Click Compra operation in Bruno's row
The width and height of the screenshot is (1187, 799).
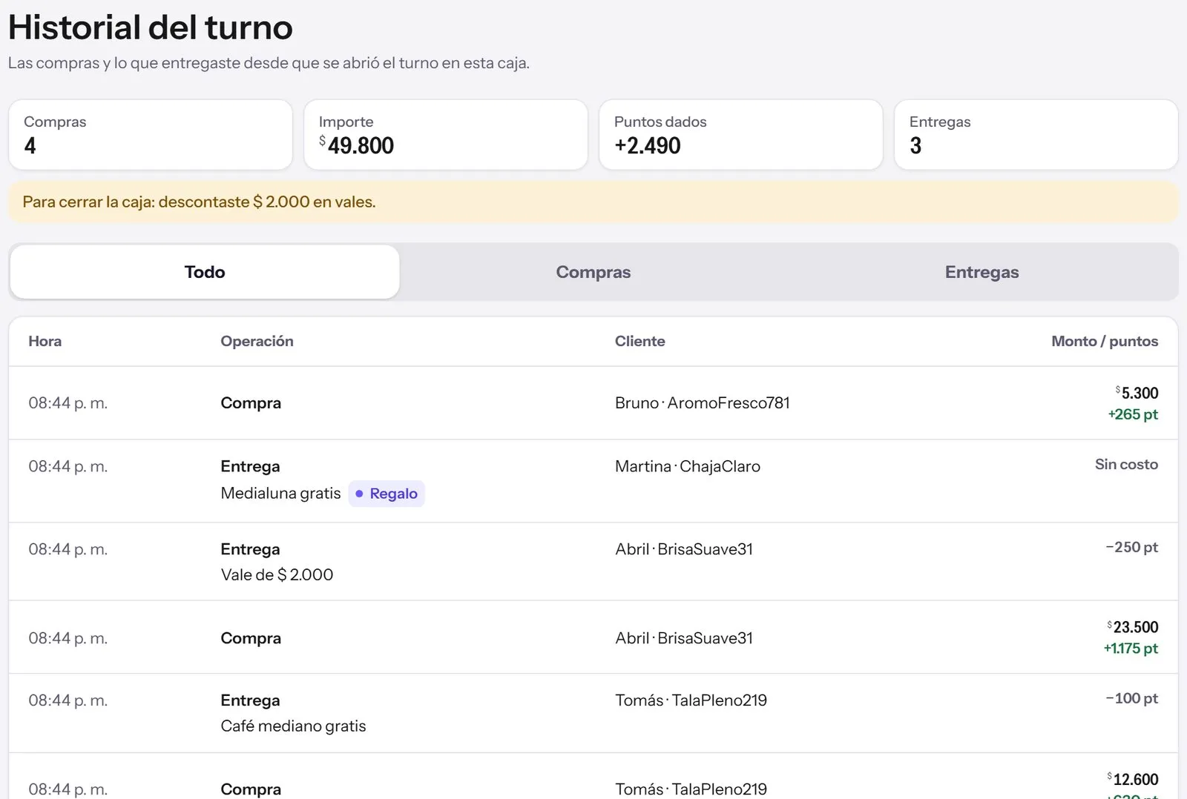click(251, 403)
